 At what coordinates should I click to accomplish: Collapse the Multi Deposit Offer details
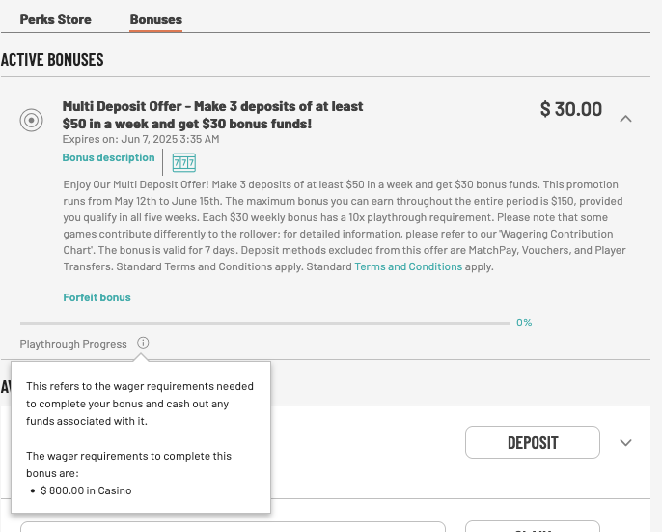(x=625, y=119)
